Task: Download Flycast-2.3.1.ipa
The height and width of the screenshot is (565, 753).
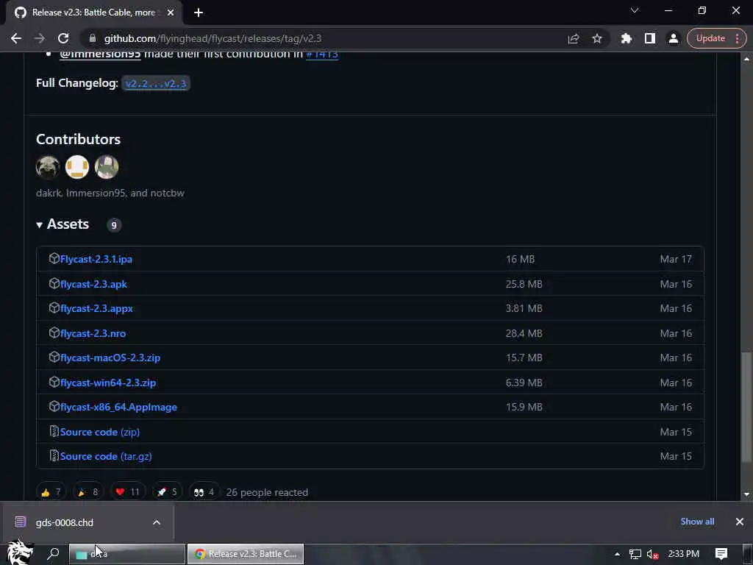Action: [96, 259]
